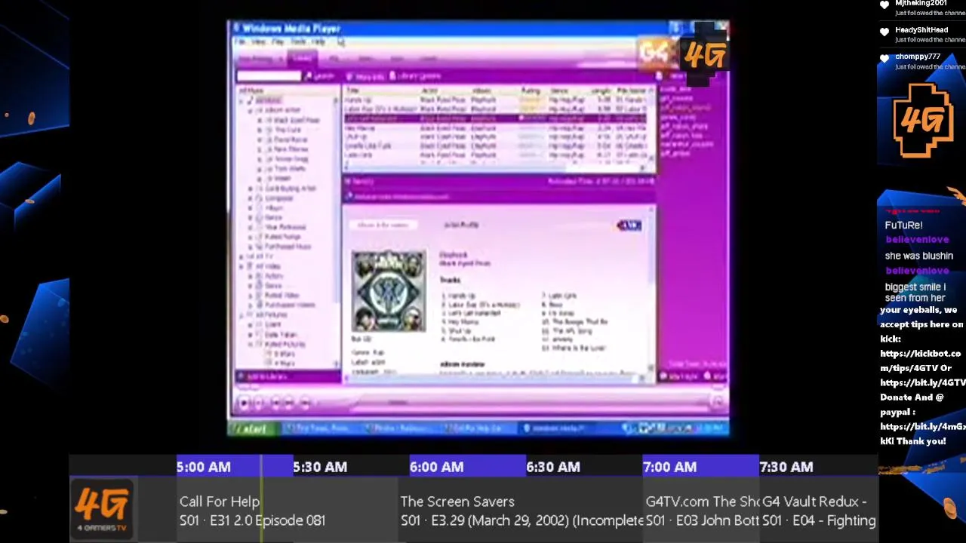Image resolution: width=966 pixels, height=543 pixels.
Task: Open the Play menu in Windows Media Player
Action: [x=278, y=41]
